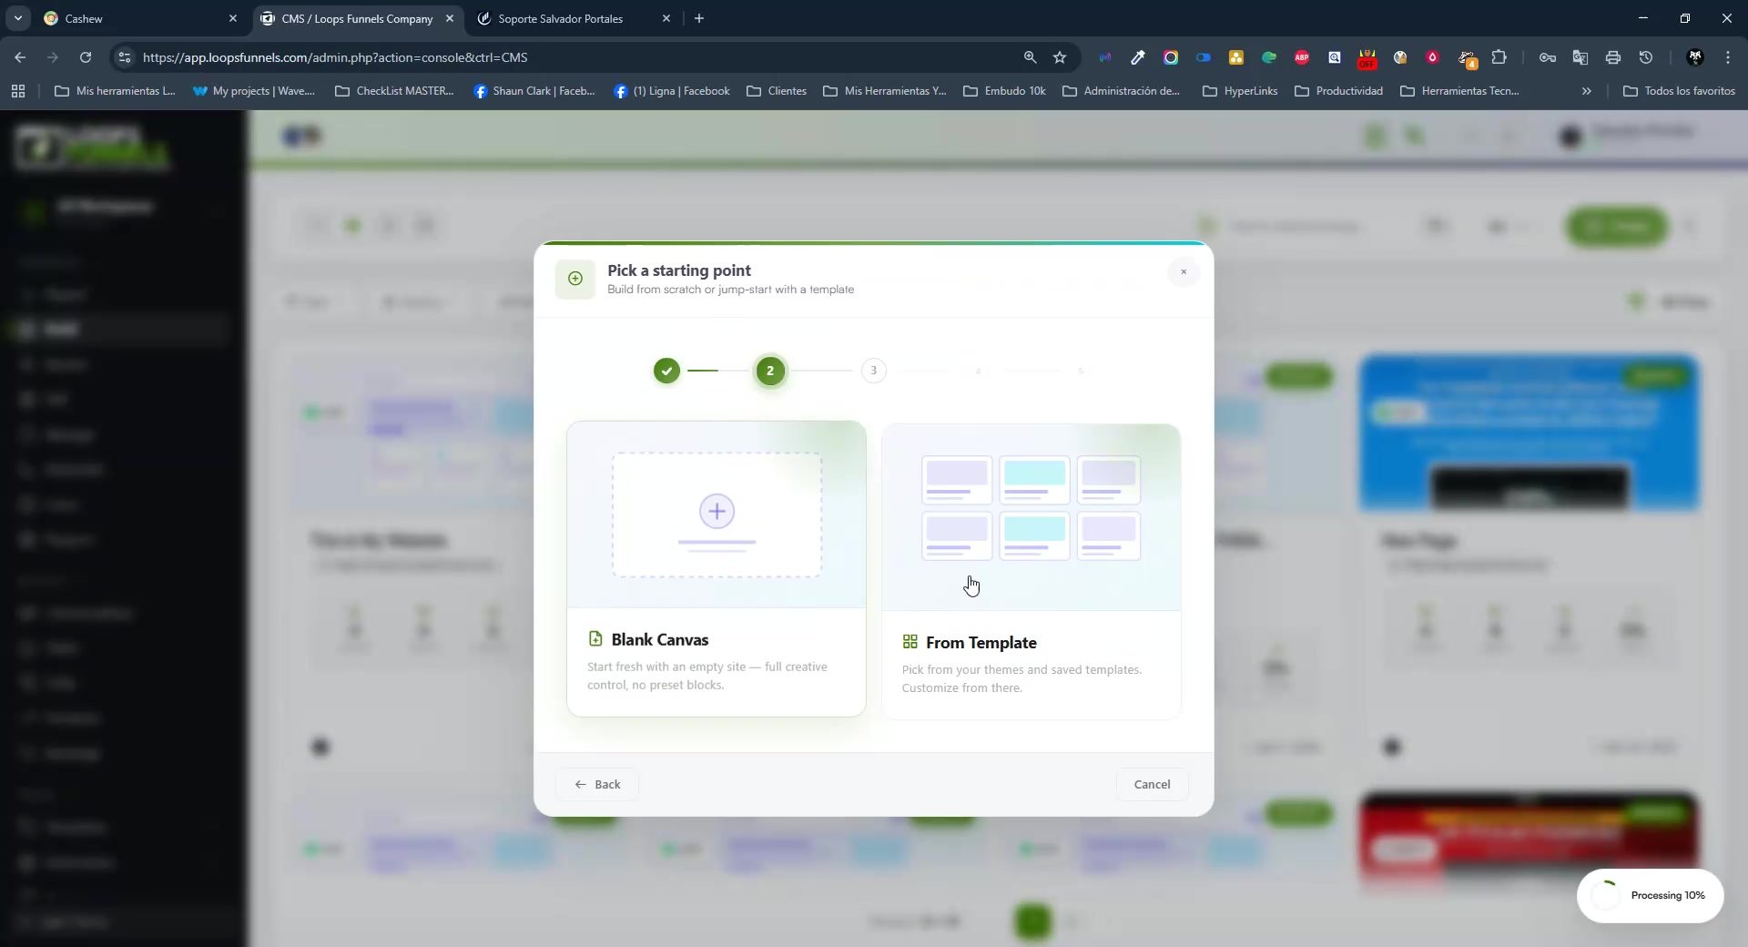Open the rainbow circle extension
1748x947 pixels.
pyautogui.click(x=1171, y=57)
